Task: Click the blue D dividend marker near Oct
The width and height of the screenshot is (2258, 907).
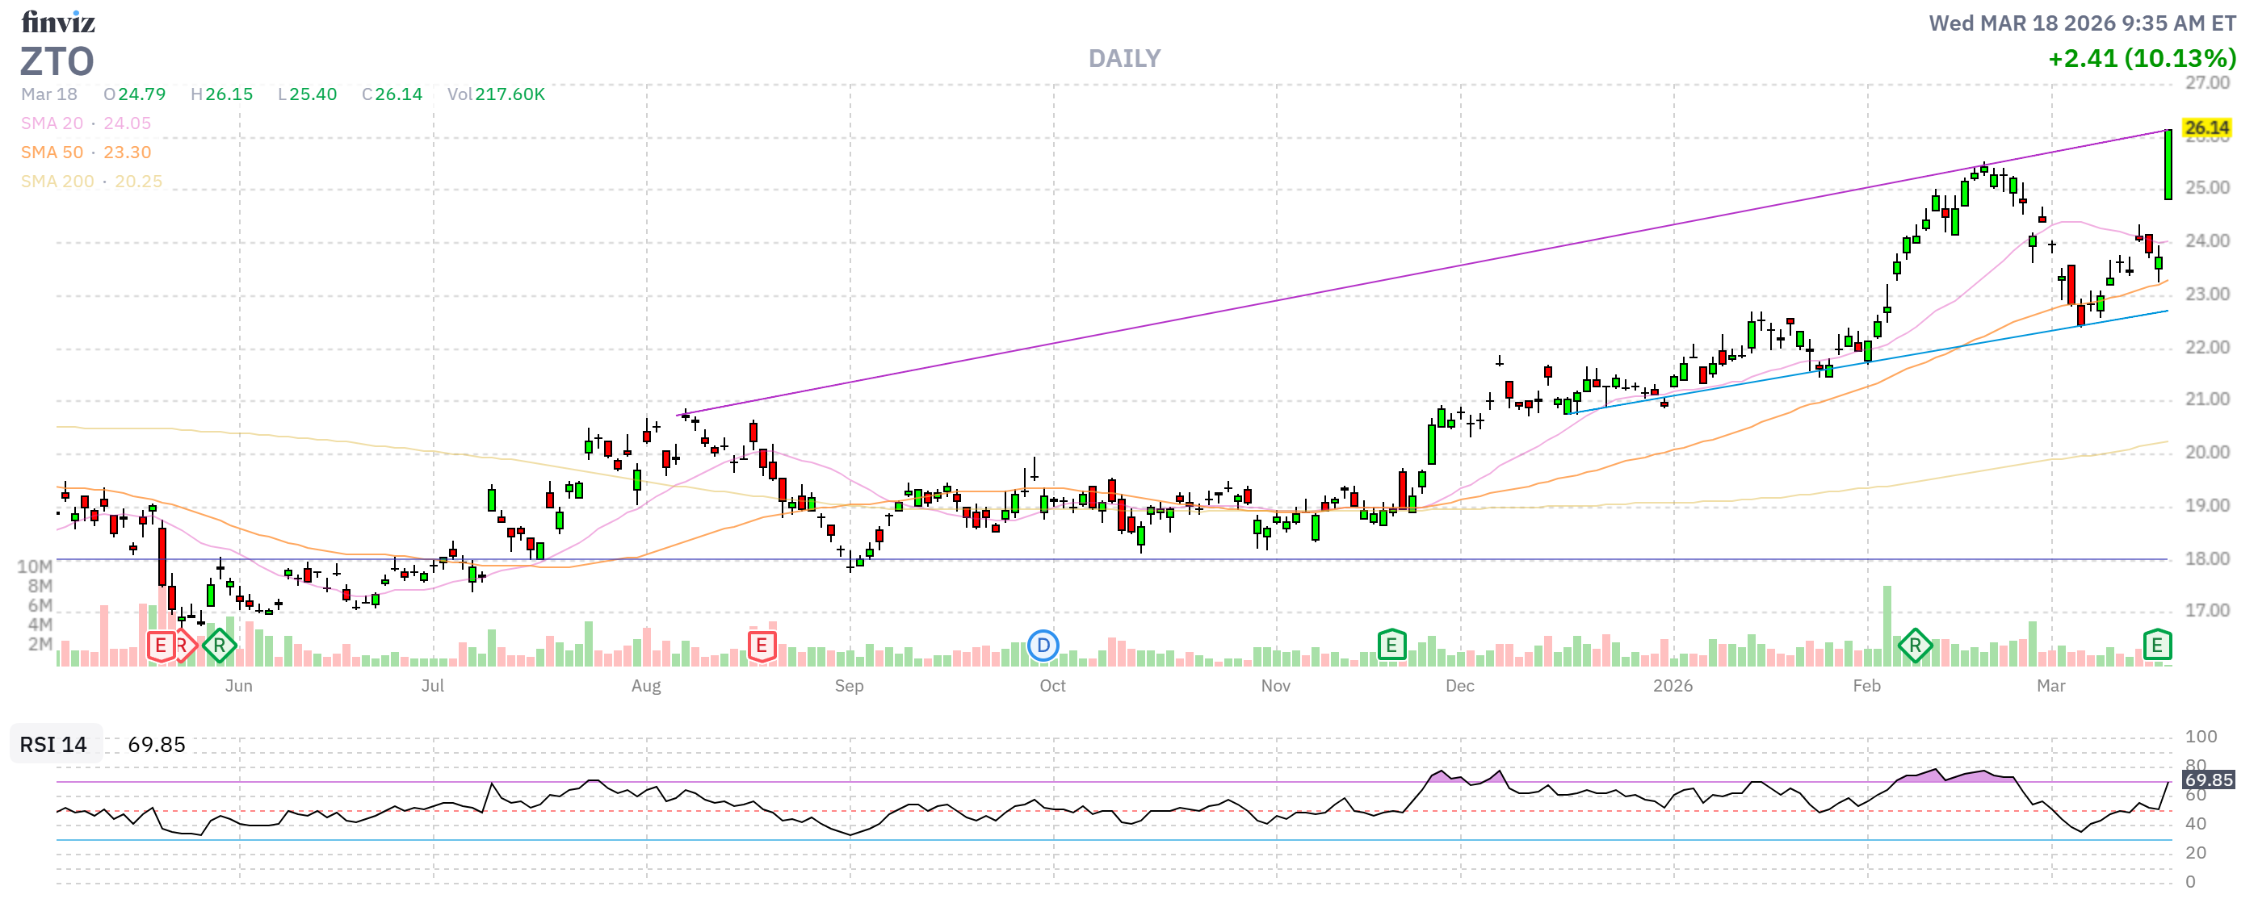Action: point(1043,646)
